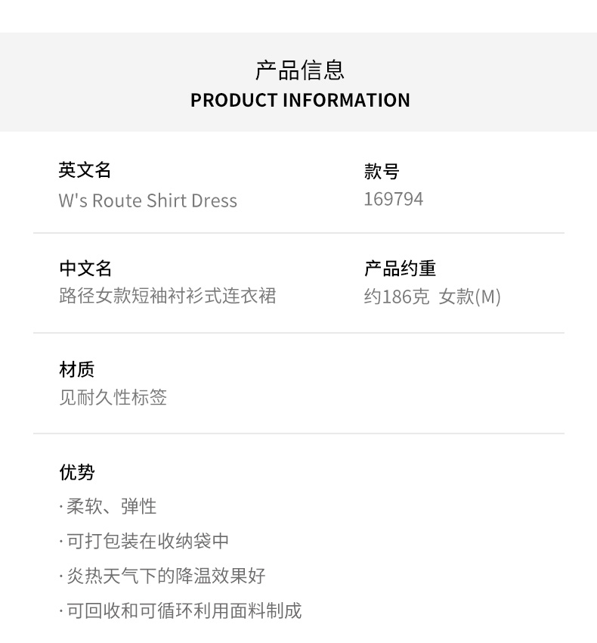Click the W's Route Shirt Dress text
The height and width of the screenshot is (643, 597).
click(148, 200)
